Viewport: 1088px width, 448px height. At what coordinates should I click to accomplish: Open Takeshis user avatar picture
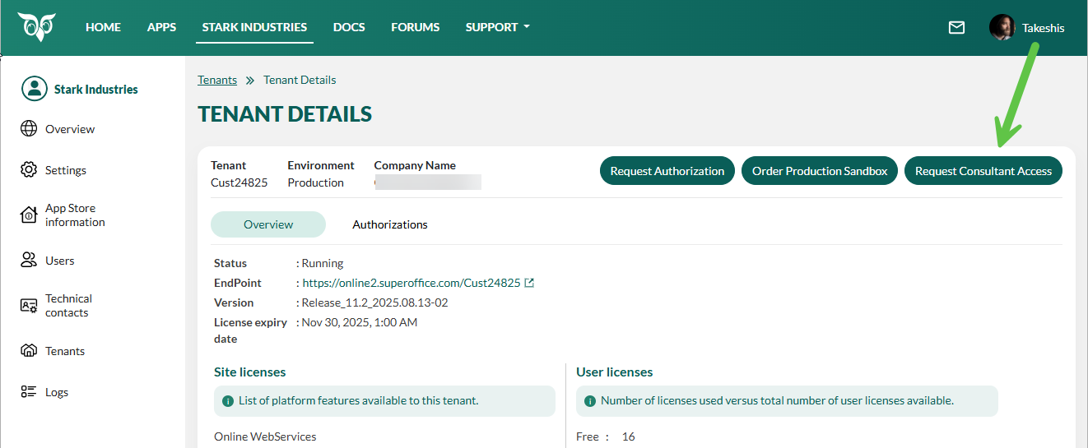click(x=1002, y=27)
